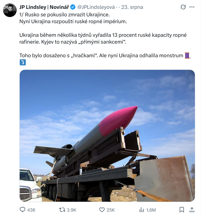Click the blue curved down-arrow emoji
The width and height of the screenshot is (202, 216).
(x=23, y=62)
